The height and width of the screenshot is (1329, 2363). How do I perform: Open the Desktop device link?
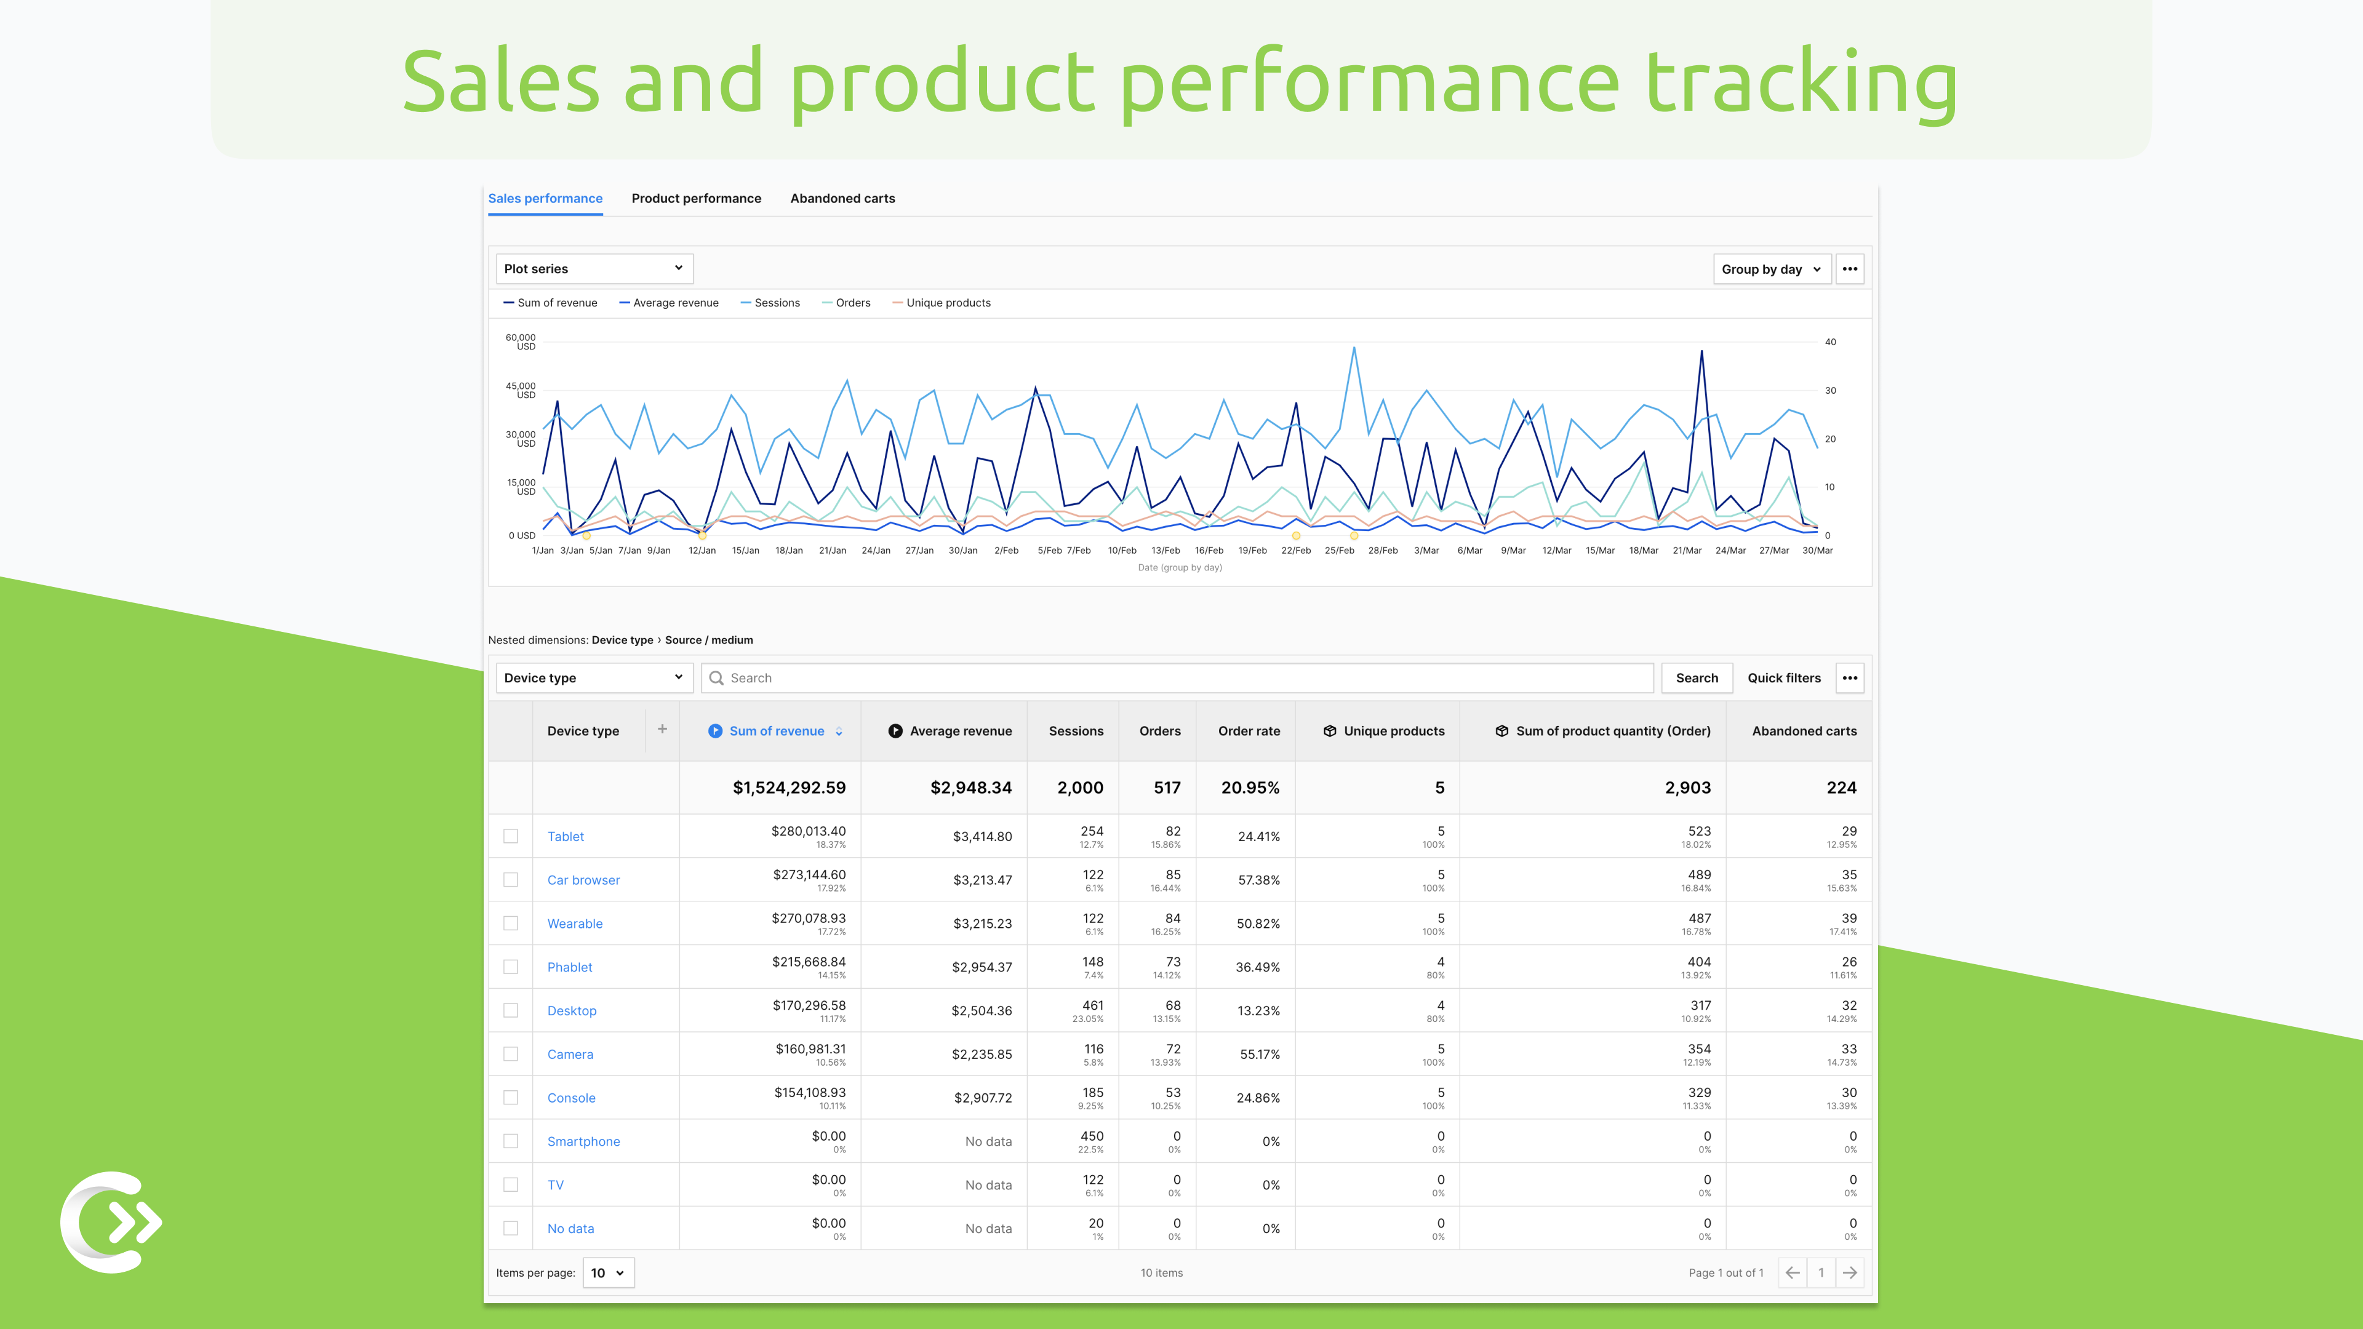tap(572, 1011)
